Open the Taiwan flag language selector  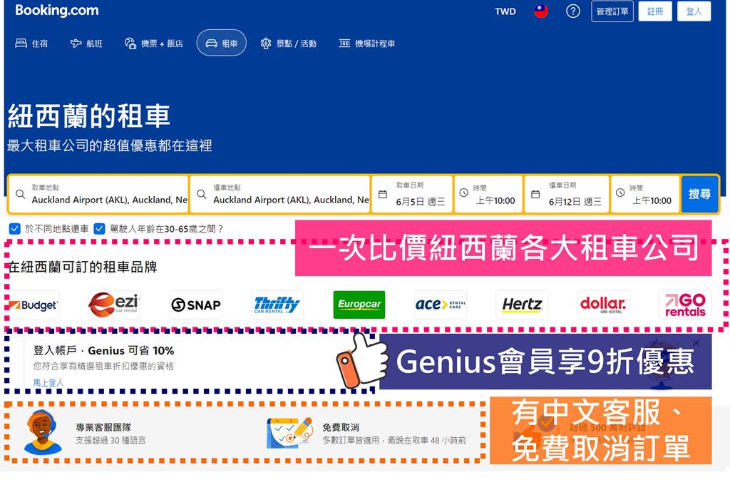pyautogui.click(x=540, y=11)
